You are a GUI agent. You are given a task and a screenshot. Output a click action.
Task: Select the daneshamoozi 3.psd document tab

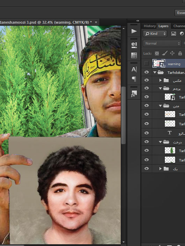(46, 22)
